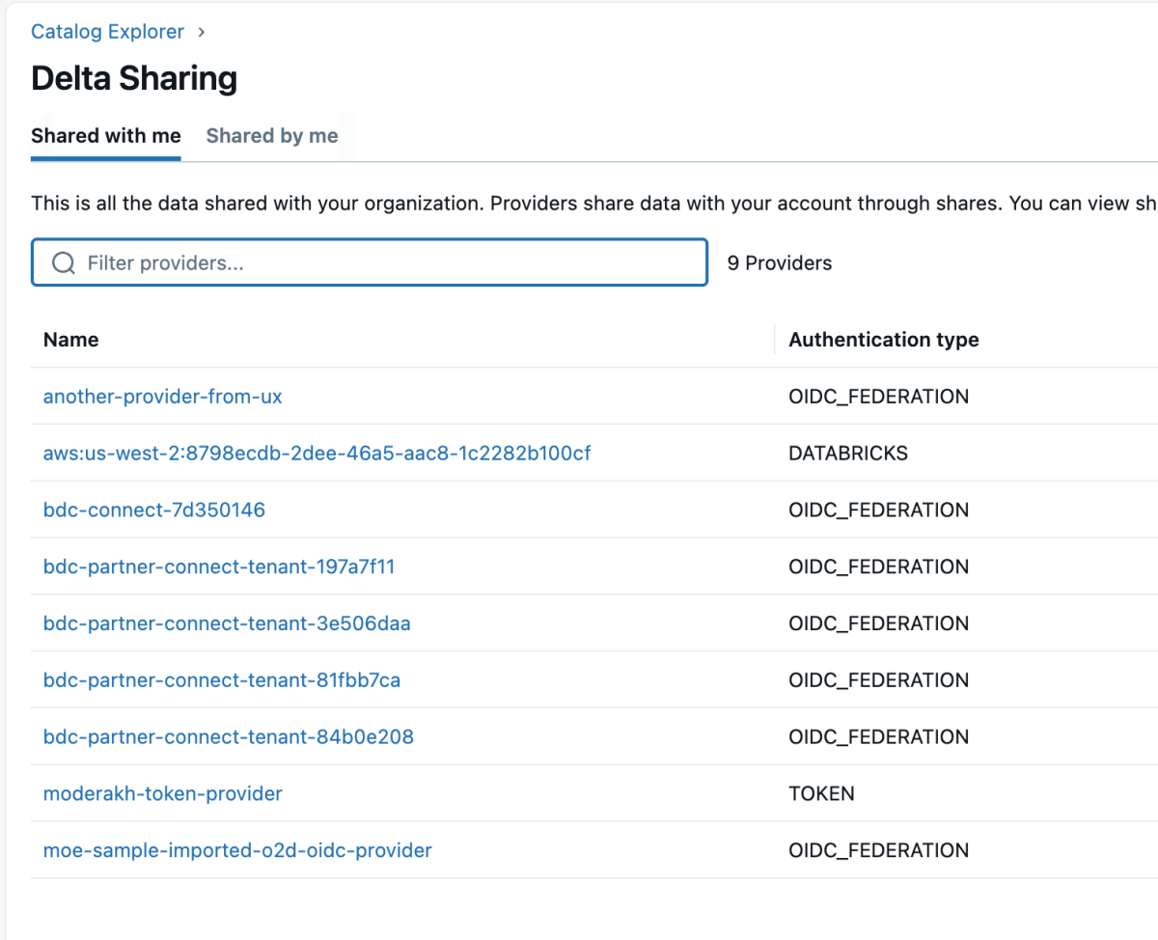1158x940 pixels.
Task: Open the moderakh-token-provider link
Action: 162,794
